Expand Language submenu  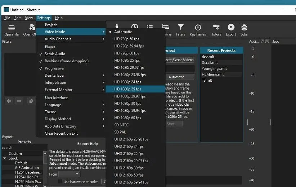pyautogui.click(x=71, y=105)
